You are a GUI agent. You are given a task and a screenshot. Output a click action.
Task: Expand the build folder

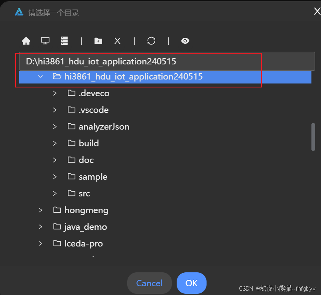(x=55, y=143)
